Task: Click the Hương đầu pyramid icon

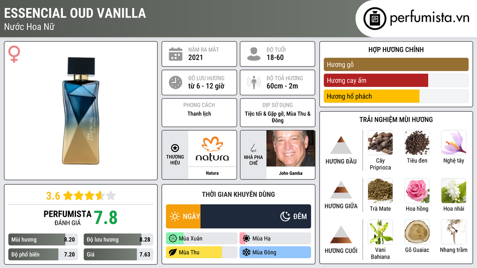Action: (x=341, y=145)
